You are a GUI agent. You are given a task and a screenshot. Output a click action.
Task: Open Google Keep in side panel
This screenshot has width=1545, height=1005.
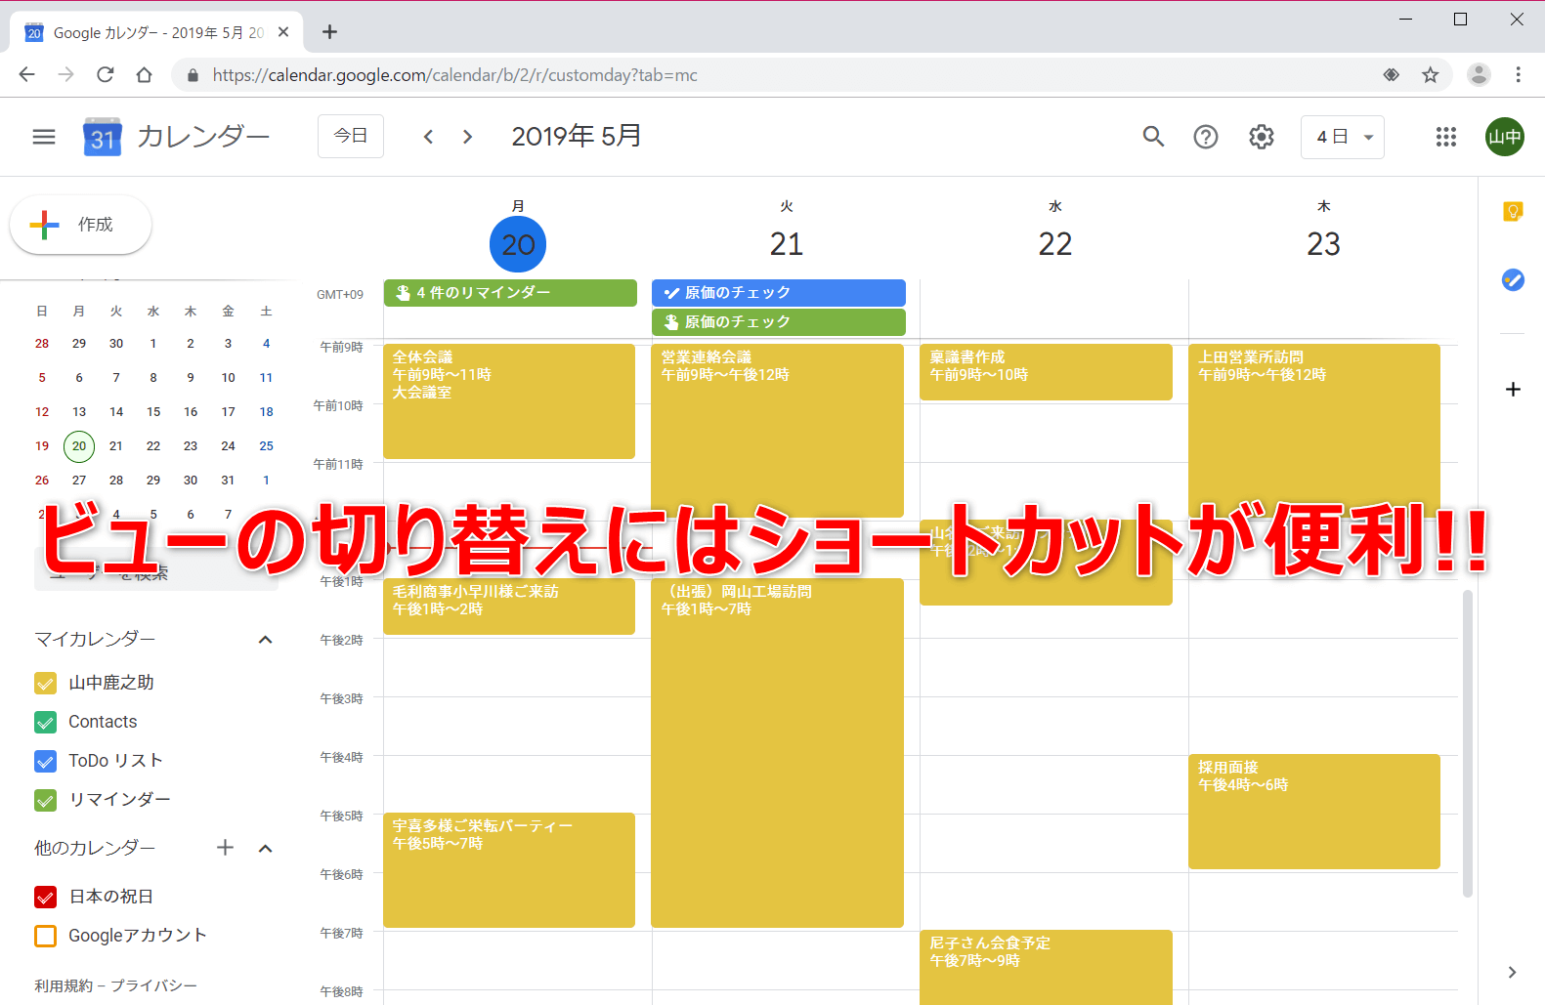[x=1513, y=211]
